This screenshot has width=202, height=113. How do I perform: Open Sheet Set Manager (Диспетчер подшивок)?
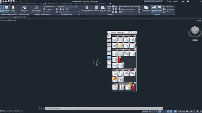[103, 9]
